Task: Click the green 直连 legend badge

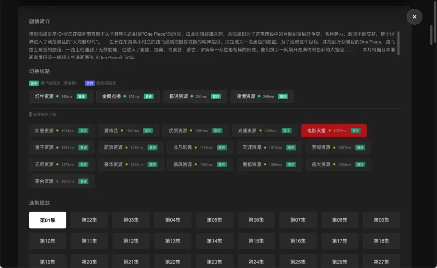Action: coord(34,83)
